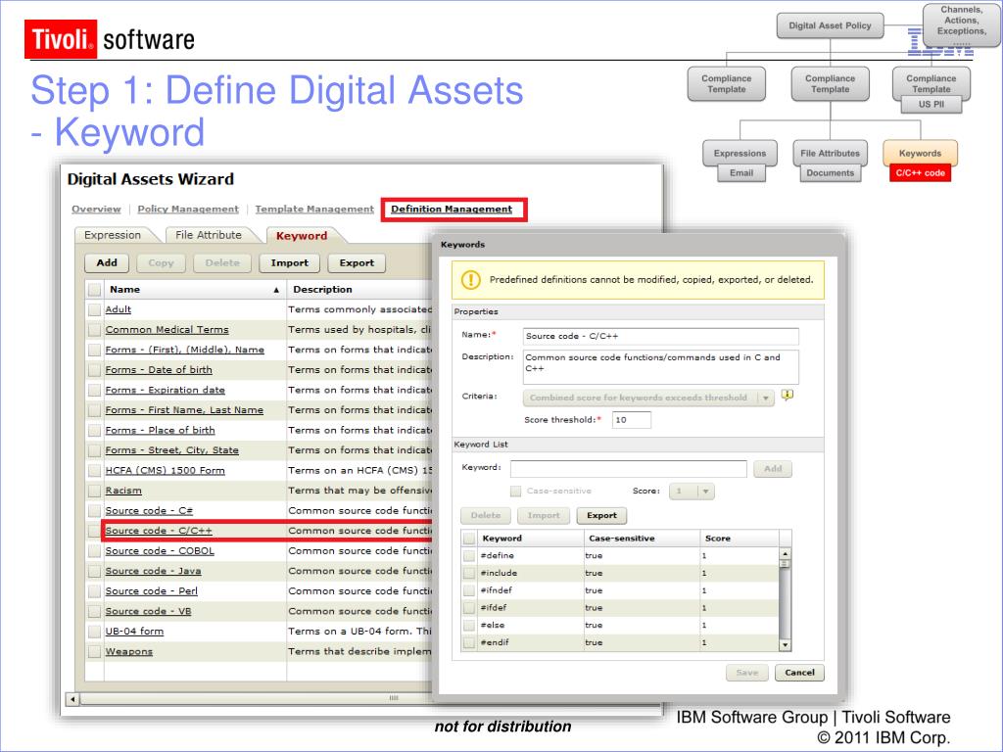Open Definition Management section
The image size is (1003, 752).
(x=452, y=210)
